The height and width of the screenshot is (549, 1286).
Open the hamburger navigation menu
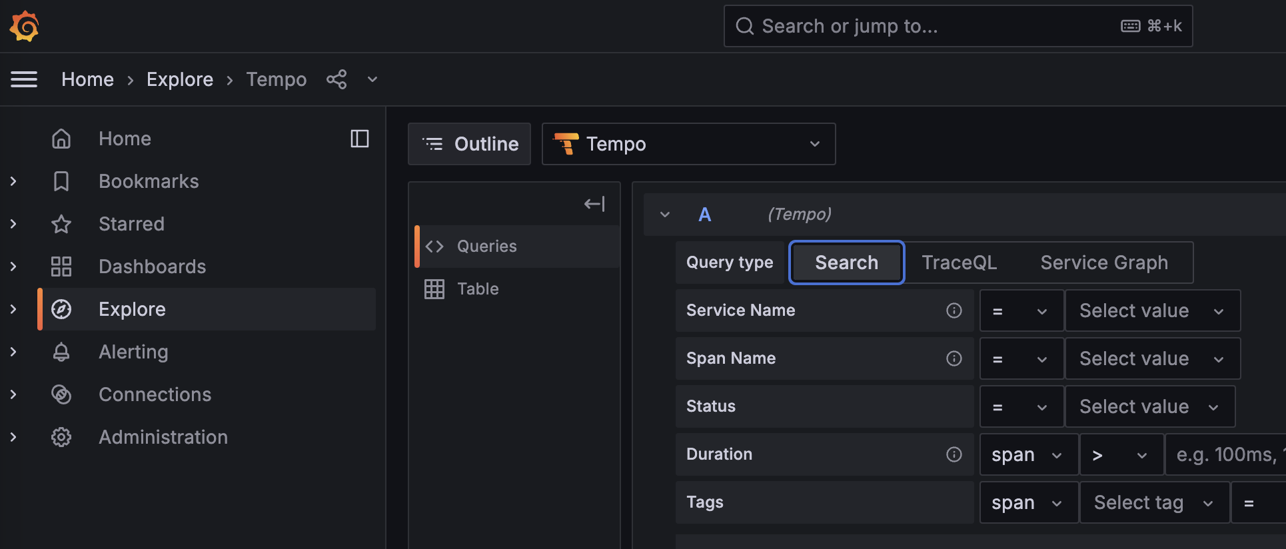coord(24,79)
